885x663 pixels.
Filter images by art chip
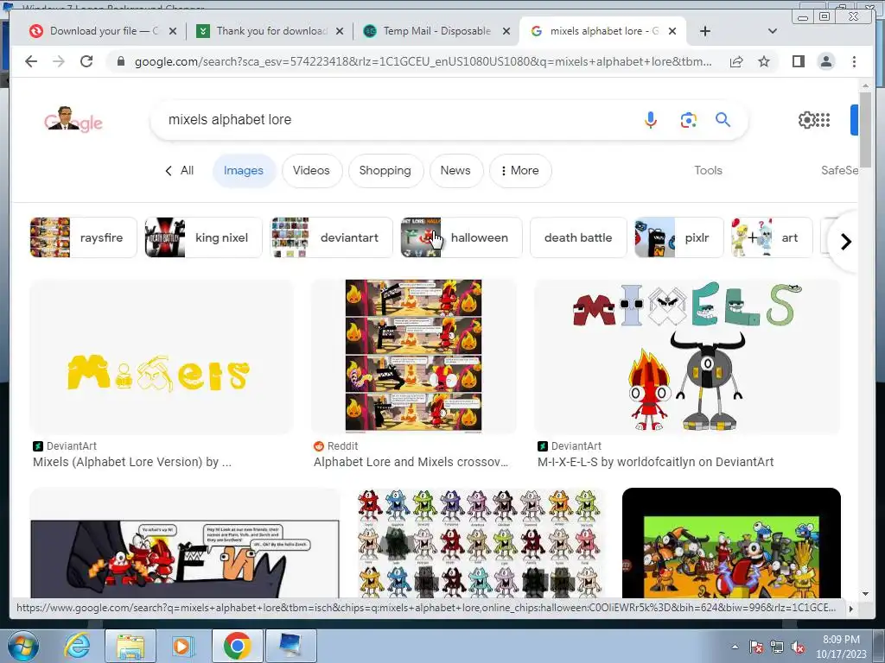coord(772,237)
